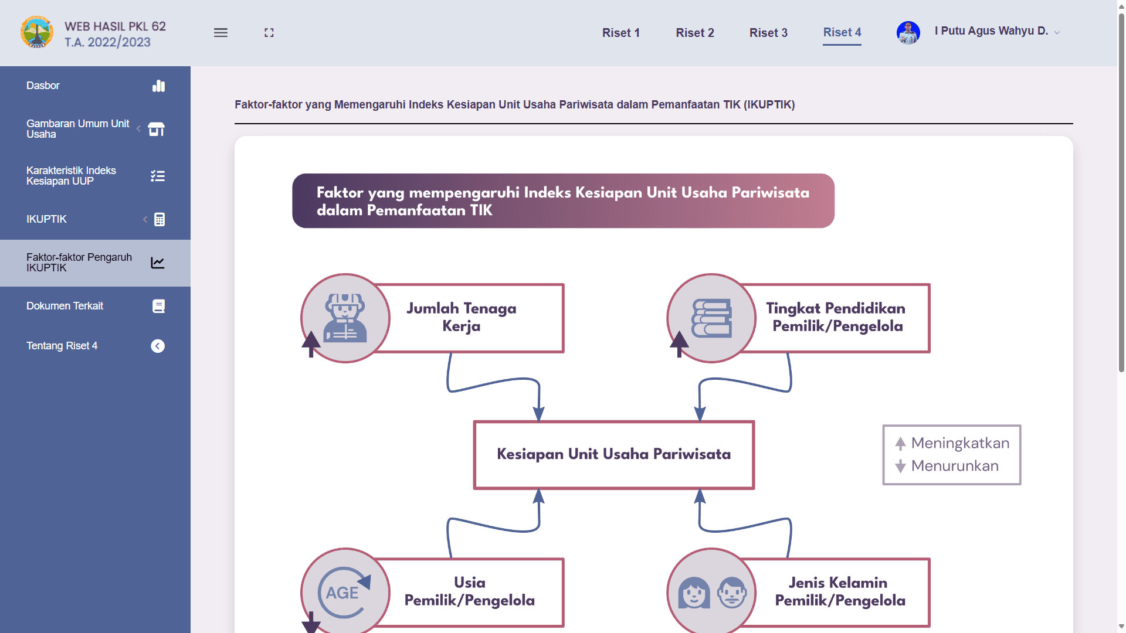Viewport: 1126px width, 633px height.
Task: Click scrollbar down arrow button
Action: point(1121,627)
